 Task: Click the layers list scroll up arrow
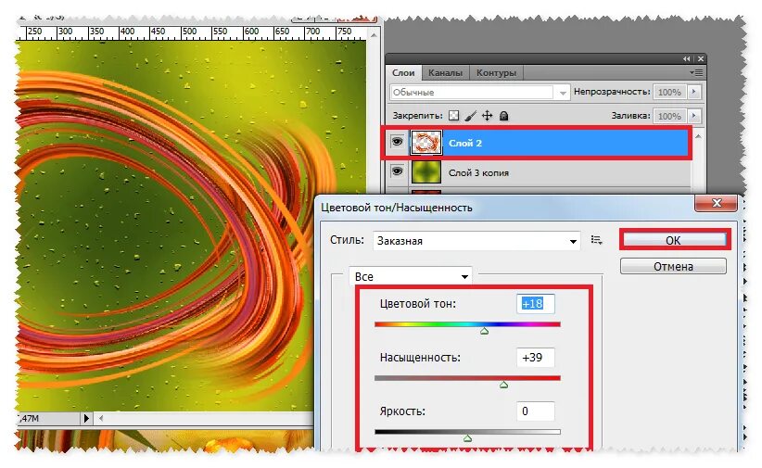click(x=698, y=136)
